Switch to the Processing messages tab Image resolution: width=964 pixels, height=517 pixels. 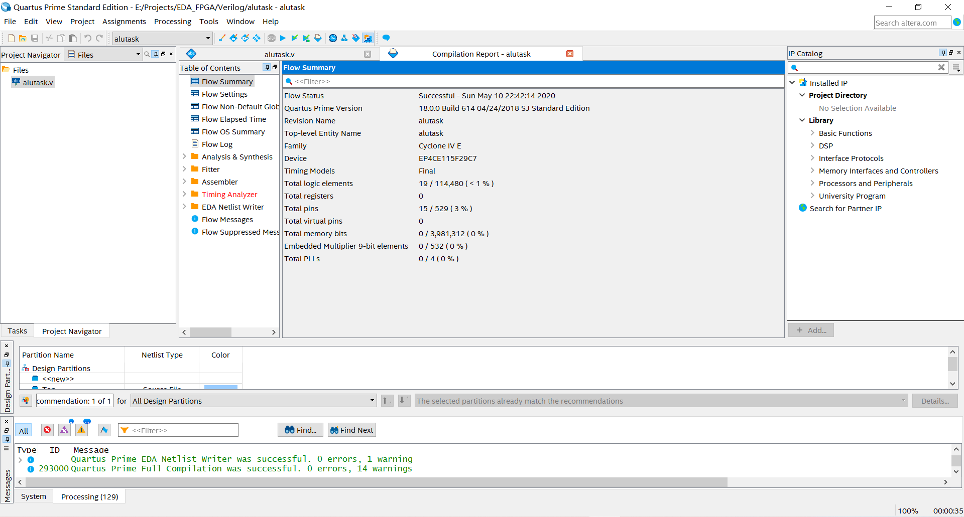click(x=89, y=496)
